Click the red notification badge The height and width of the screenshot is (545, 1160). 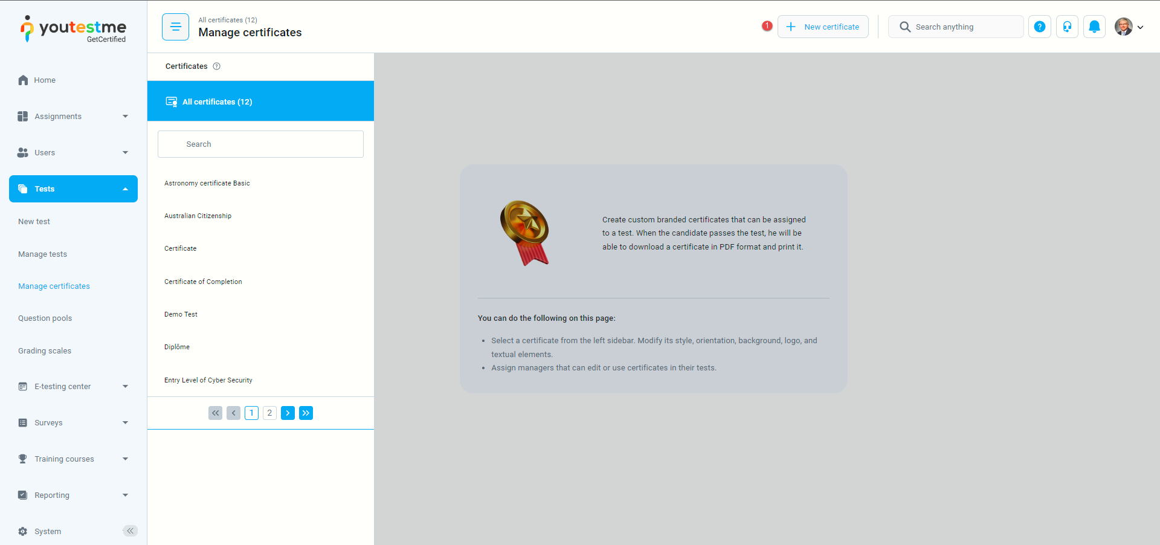(x=767, y=26)
